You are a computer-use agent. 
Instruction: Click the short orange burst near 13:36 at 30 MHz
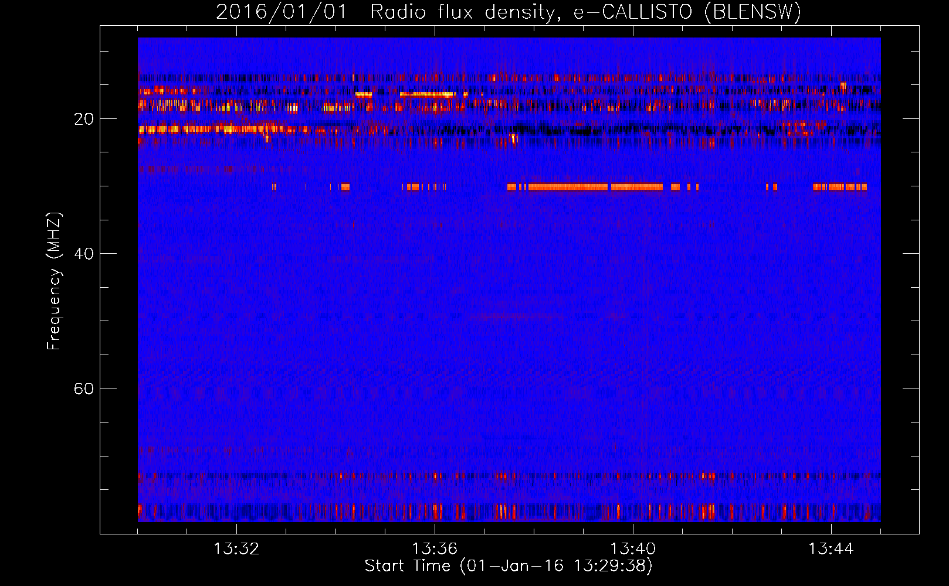(x=423, y=187)
